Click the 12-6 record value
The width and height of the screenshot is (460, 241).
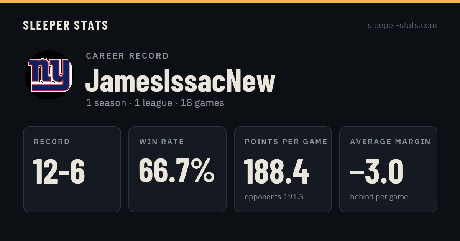click(59, 171)
